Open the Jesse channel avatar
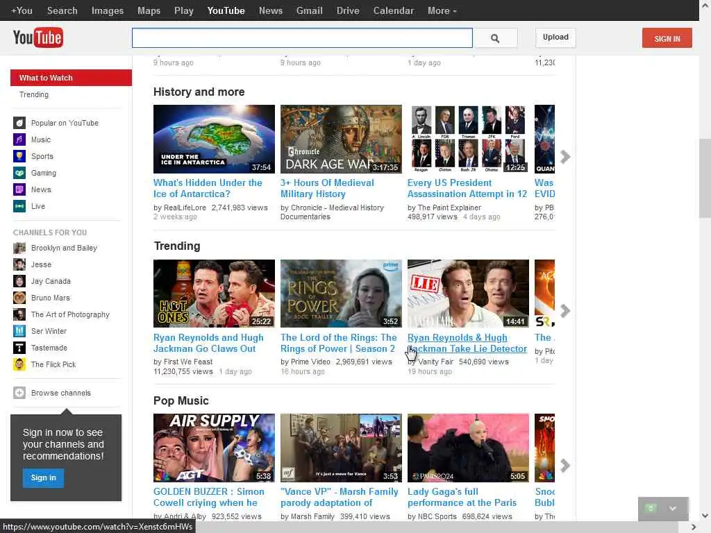Screen dimensions: 711x533 coord(19,264)
